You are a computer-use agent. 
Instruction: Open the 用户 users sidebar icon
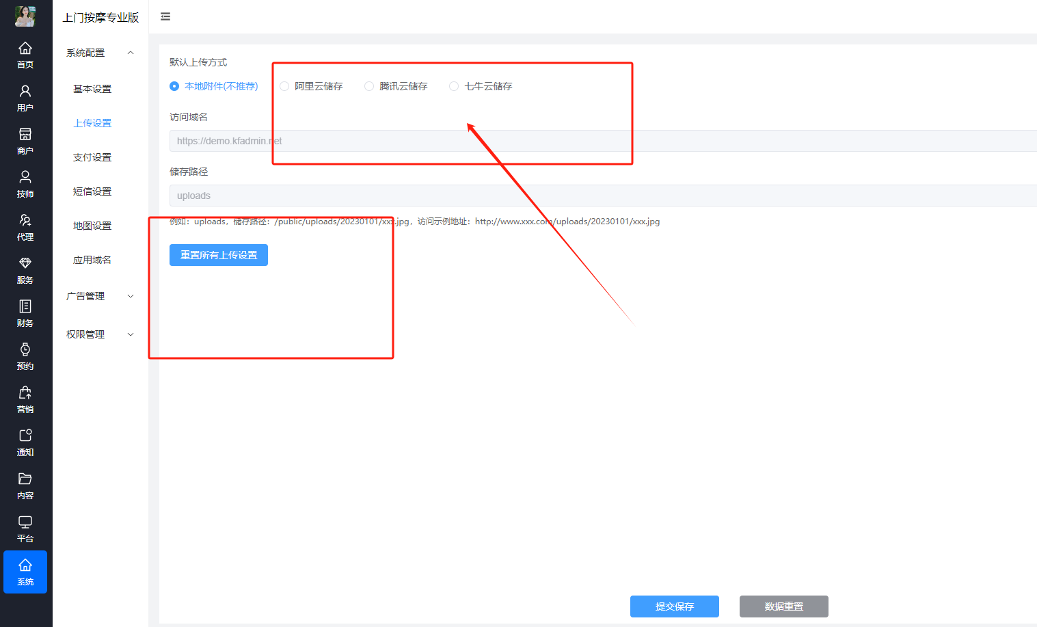(x=25, y=98)
